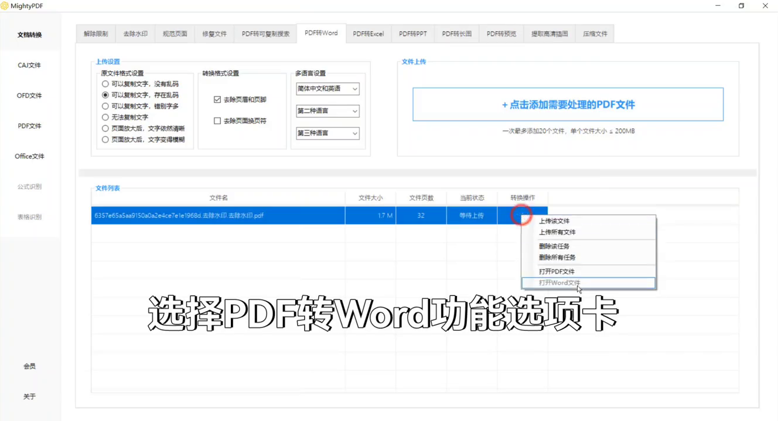Viewport: 778px width, 421px height.
Task: Click 打开Word文件 context menu entry
Action: (588, 283)
